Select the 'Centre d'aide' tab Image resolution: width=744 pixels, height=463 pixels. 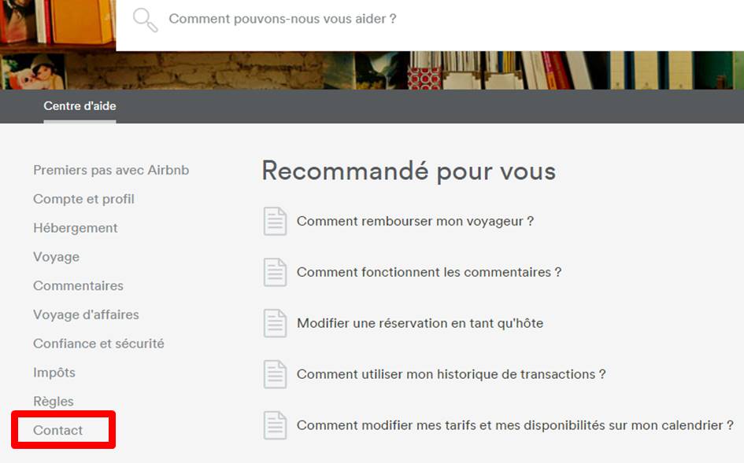[80, 106]
